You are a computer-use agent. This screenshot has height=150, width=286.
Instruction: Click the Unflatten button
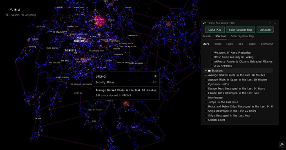coord(265,30)
